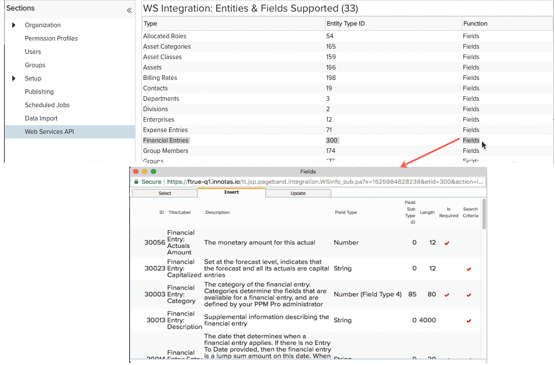Viewport: 555px width, 365px height.
Task: Select field ID 30003 in Fields window
Action: [x=155, y=294]
